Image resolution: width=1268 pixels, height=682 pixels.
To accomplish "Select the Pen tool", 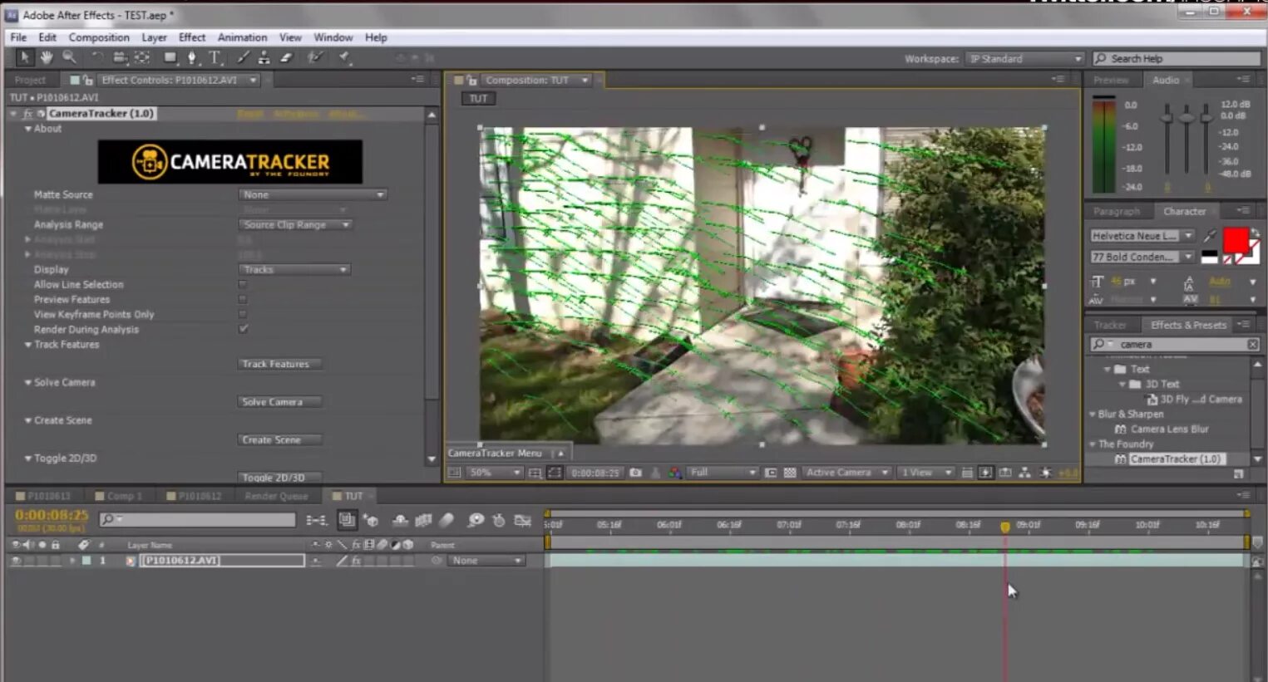I will click(x=191, y=57).
